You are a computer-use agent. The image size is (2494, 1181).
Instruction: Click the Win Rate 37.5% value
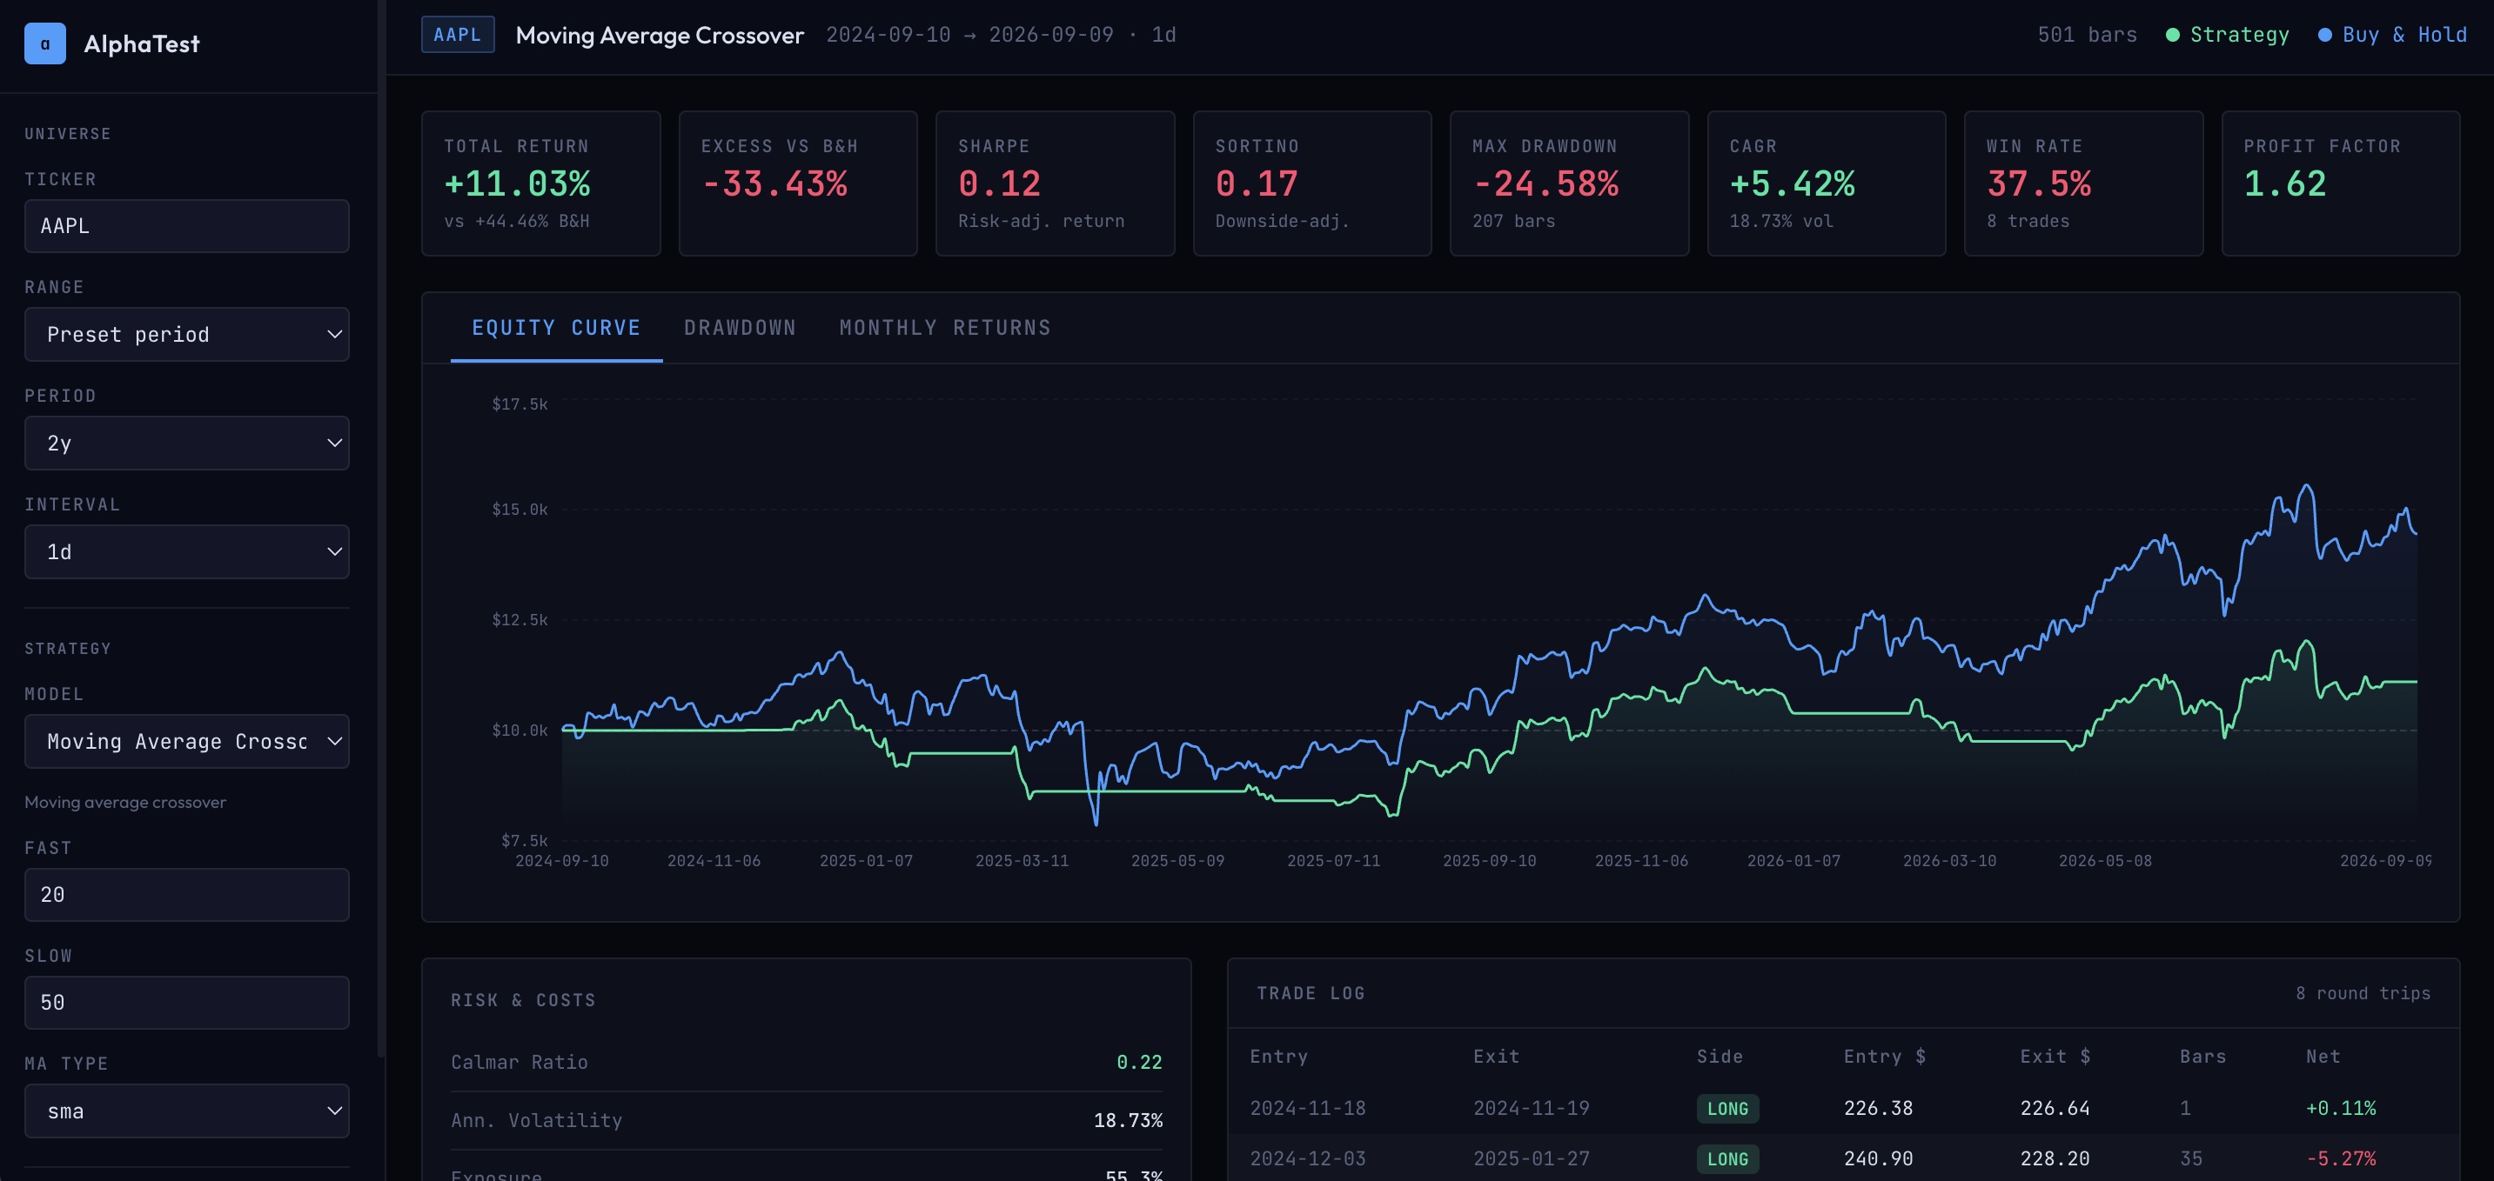(2039, 183)
